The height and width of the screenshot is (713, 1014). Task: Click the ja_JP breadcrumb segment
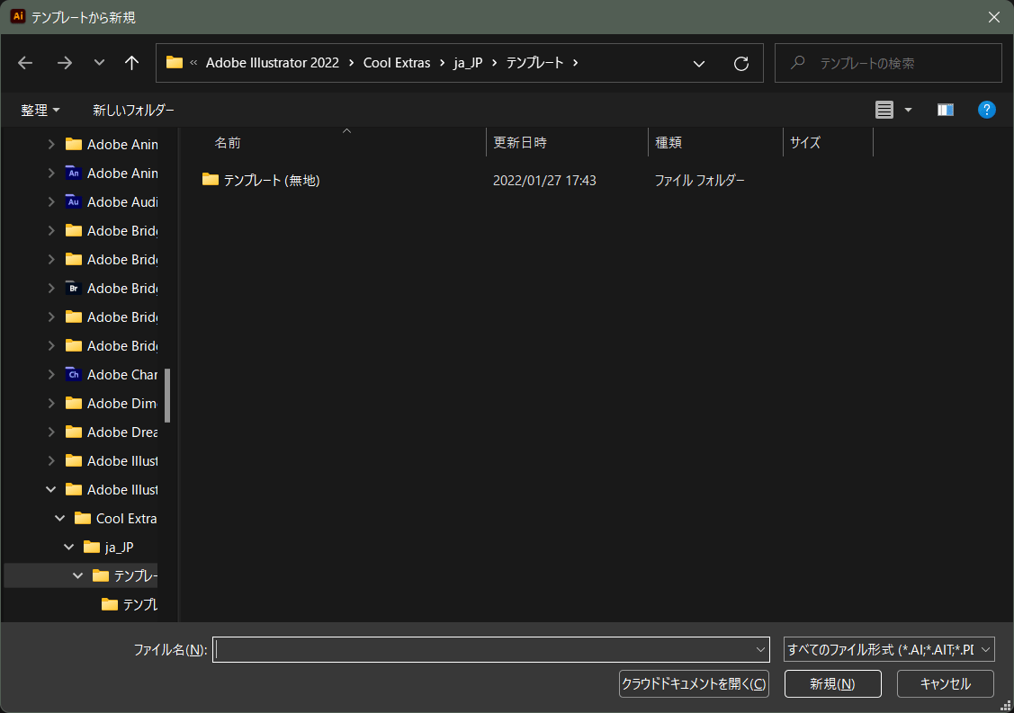click(x=468, y=63)
